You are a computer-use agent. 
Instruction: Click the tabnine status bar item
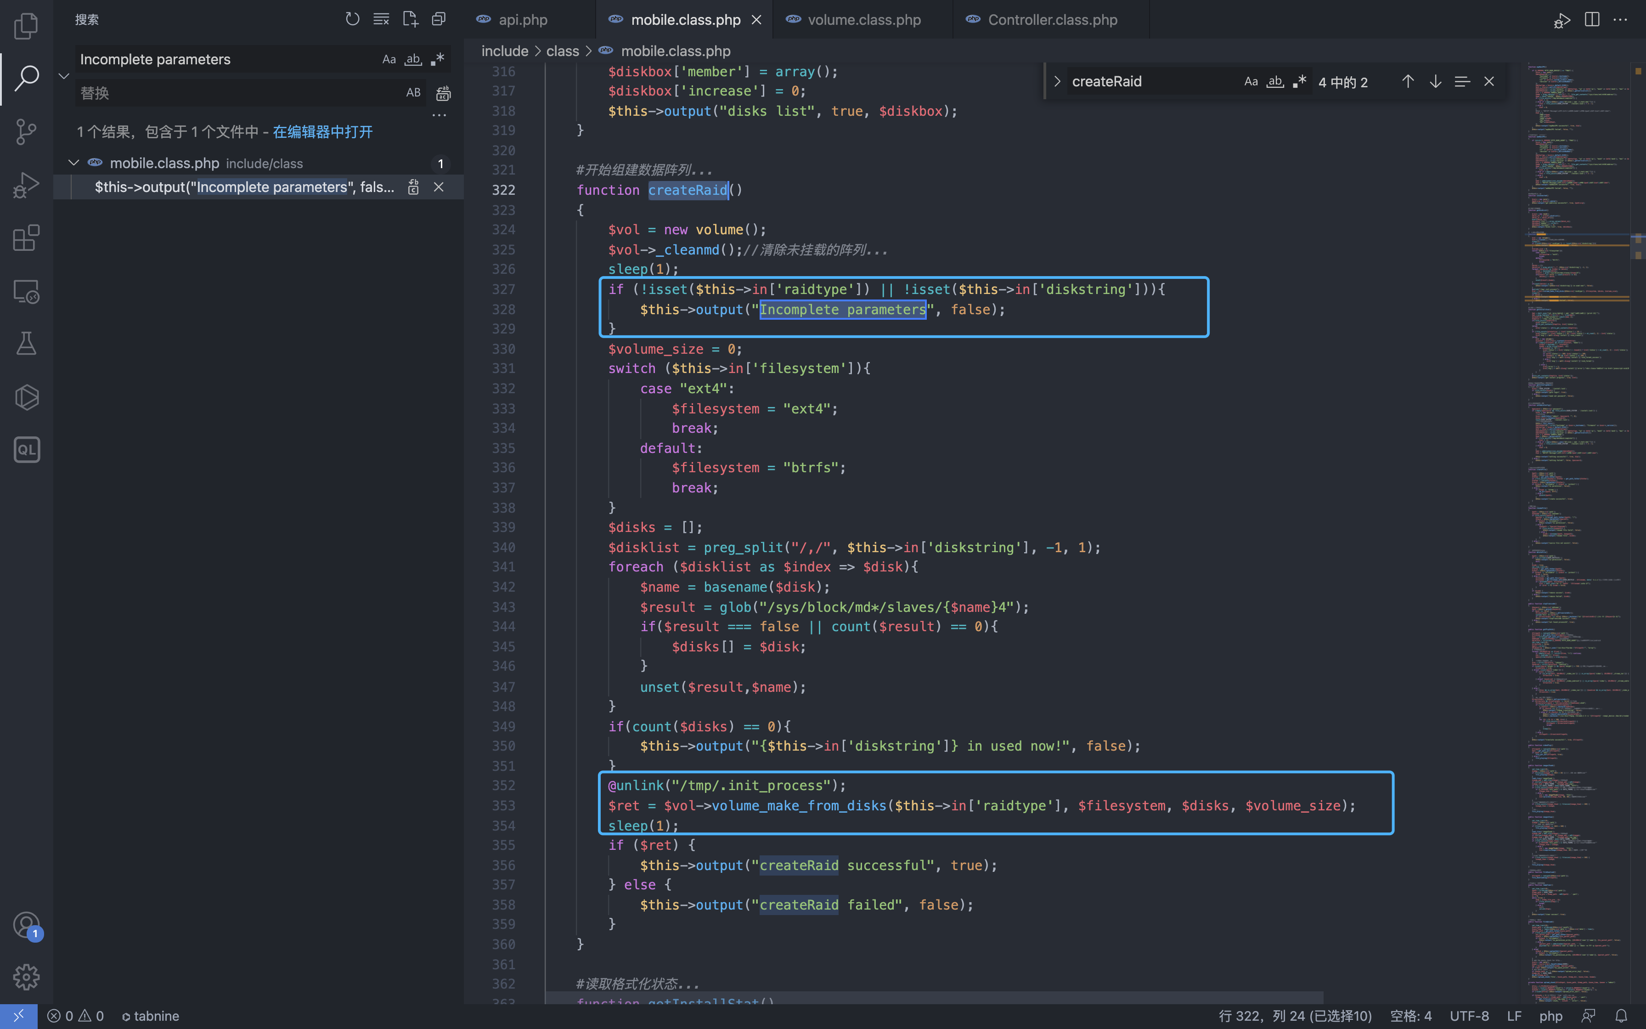point(150,1015)
